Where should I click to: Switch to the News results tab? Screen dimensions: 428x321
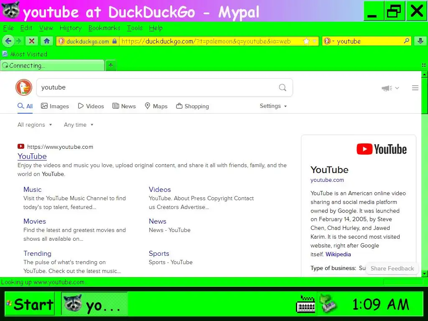click(x=124, y=106)
